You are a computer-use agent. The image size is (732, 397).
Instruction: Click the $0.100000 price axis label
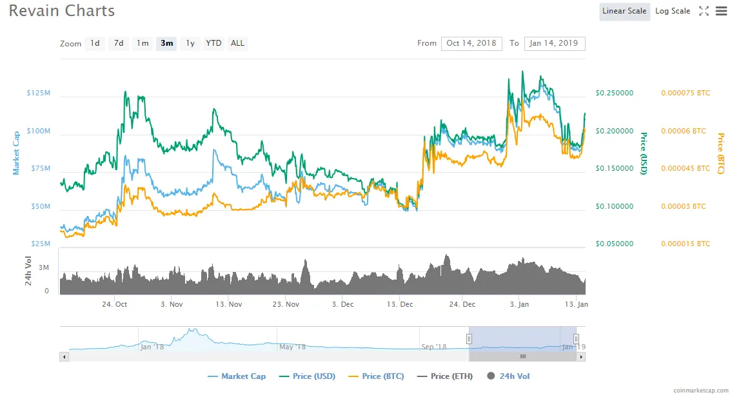pyautogui.click(x=615, y=206)
